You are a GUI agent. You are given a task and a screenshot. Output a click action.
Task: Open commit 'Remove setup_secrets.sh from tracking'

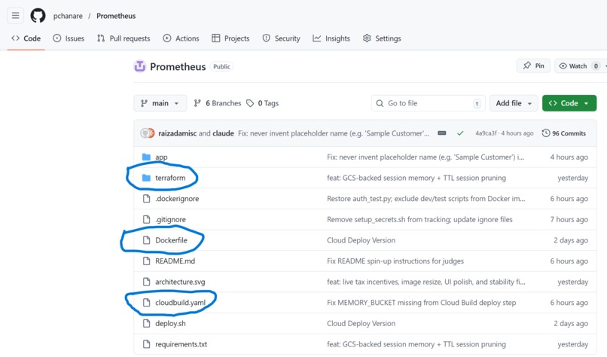(x=419, y=219)
